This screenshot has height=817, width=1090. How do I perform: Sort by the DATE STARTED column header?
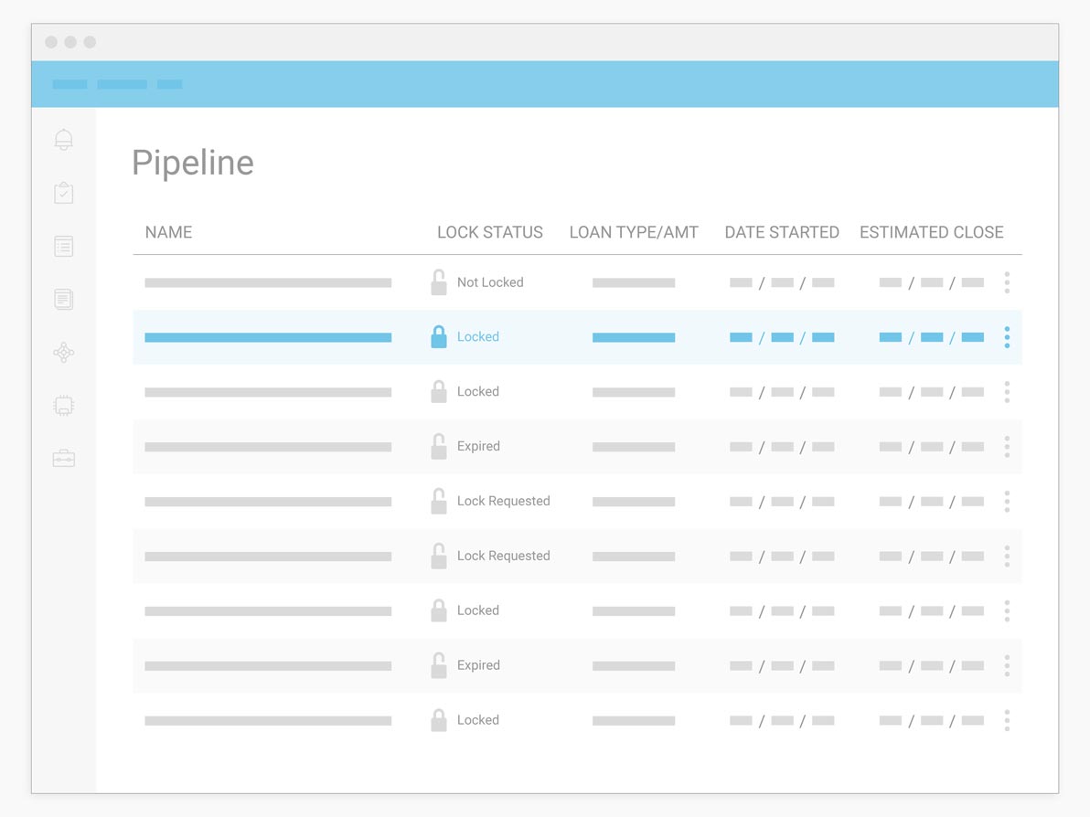(781, 232)
